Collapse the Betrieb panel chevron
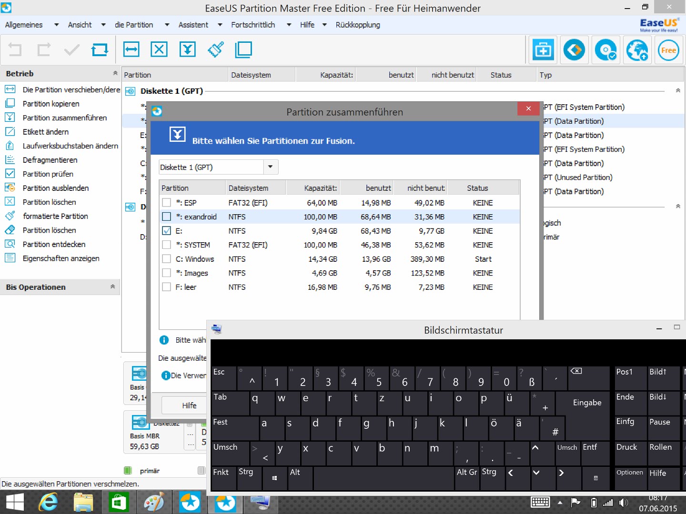Screen dimensions: 686x514 click(115, 73)
